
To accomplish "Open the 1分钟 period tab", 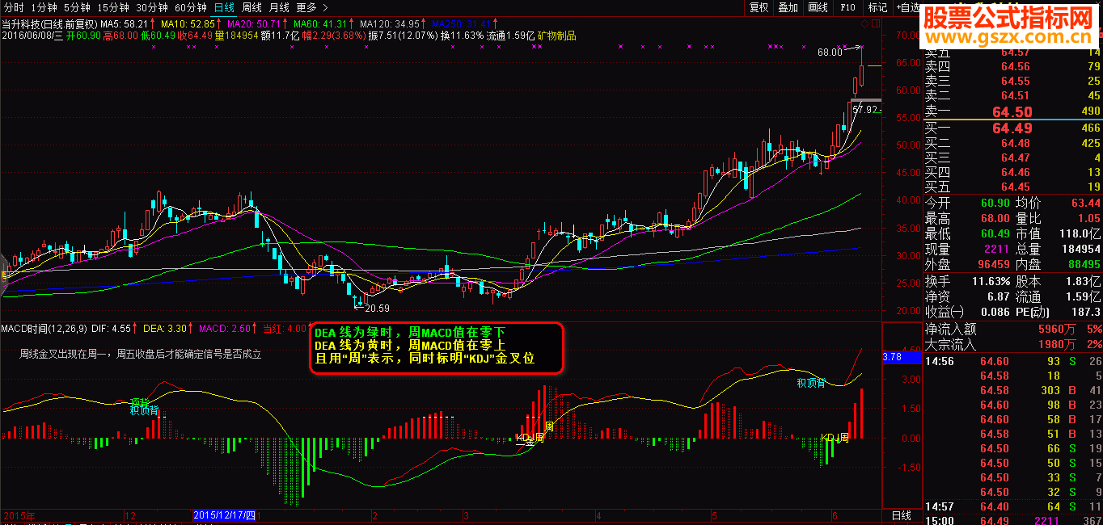I will 44,7.
